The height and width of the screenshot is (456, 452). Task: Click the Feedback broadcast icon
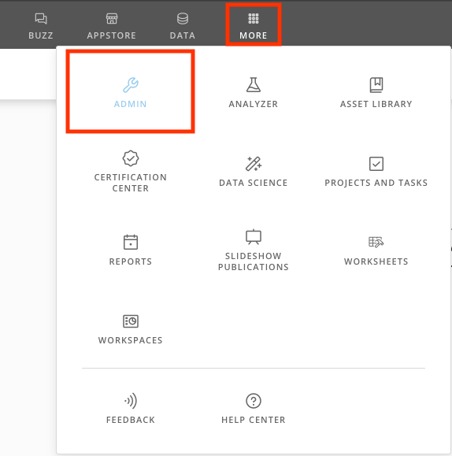[x=131, y=401]
